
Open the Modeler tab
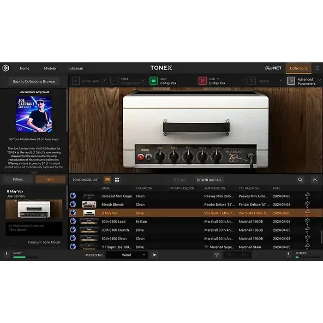click(x=50, y=68)
